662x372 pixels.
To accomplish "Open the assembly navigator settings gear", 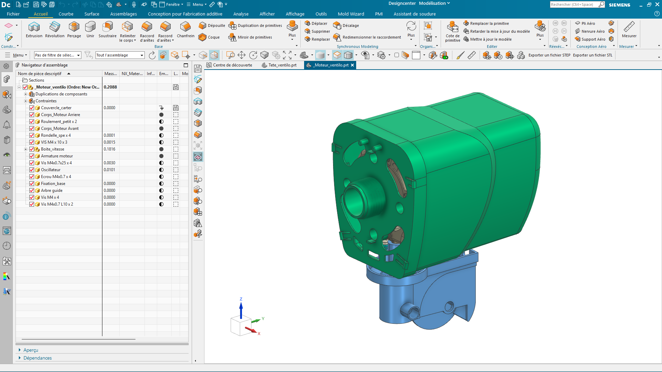I will pyautogui.click(x=6, y=66).
